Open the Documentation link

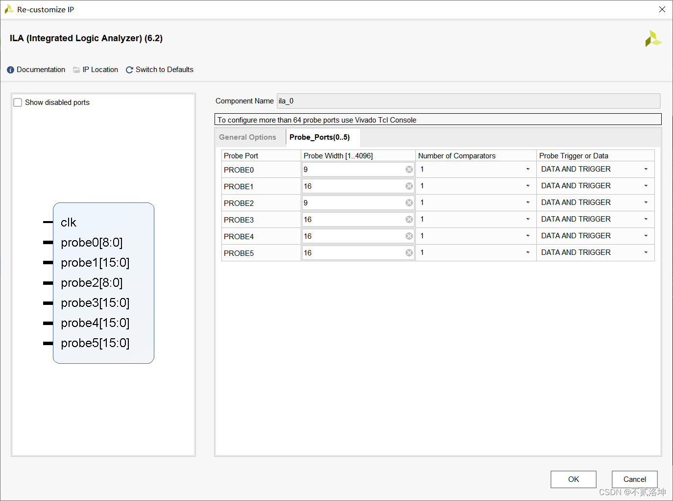[41, 70]
